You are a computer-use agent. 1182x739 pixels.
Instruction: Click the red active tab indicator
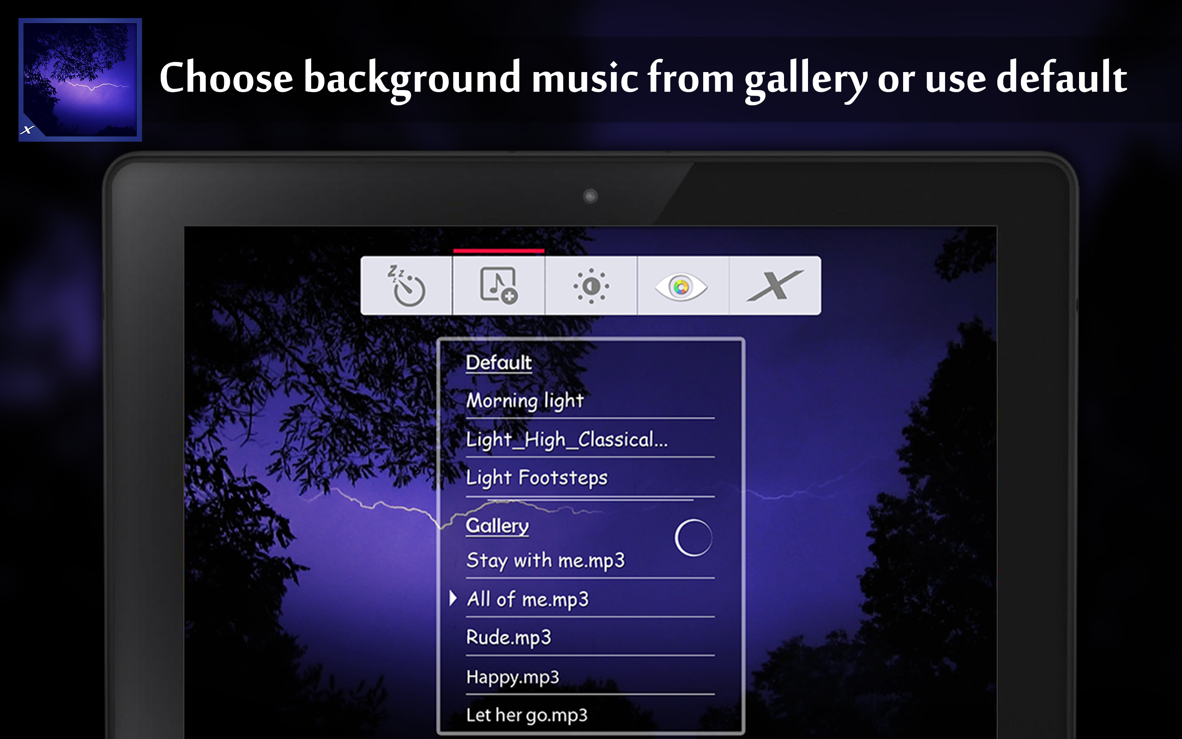(x=498, y=251)
